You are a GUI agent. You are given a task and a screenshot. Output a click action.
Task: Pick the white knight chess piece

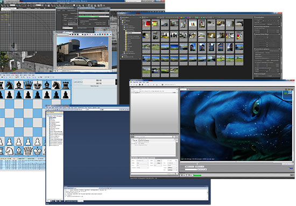[10, 151]
